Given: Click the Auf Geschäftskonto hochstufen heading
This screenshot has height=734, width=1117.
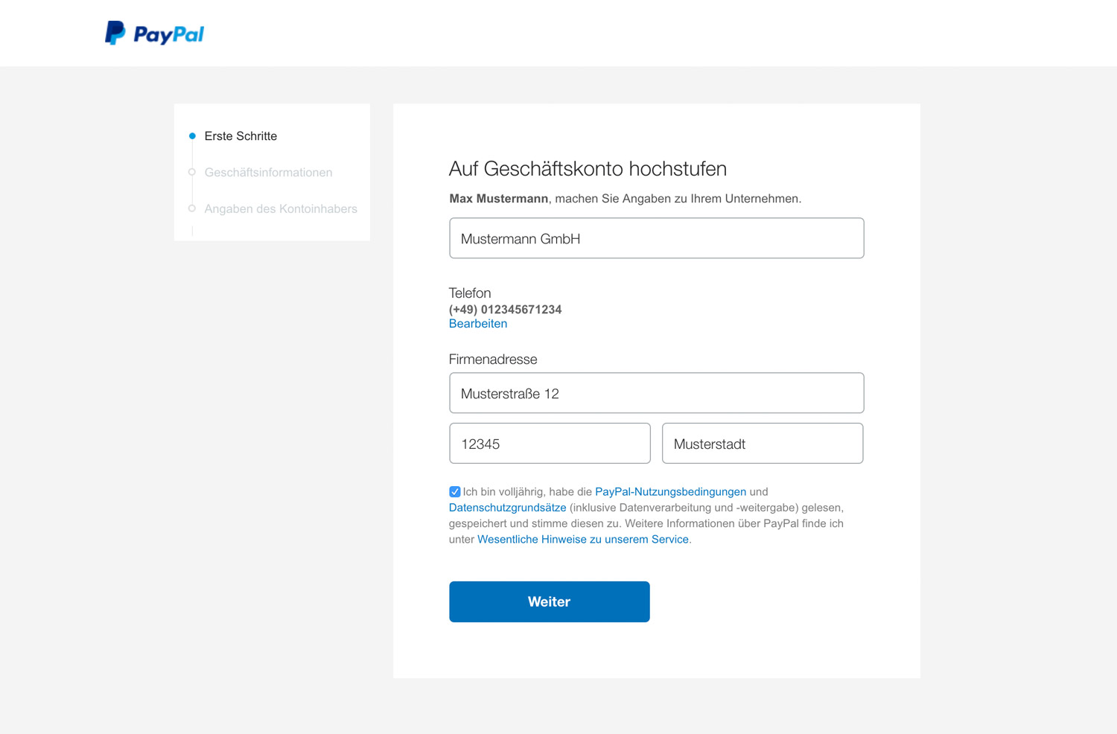Looking at the screenshot, I should [x=588, y=169].
